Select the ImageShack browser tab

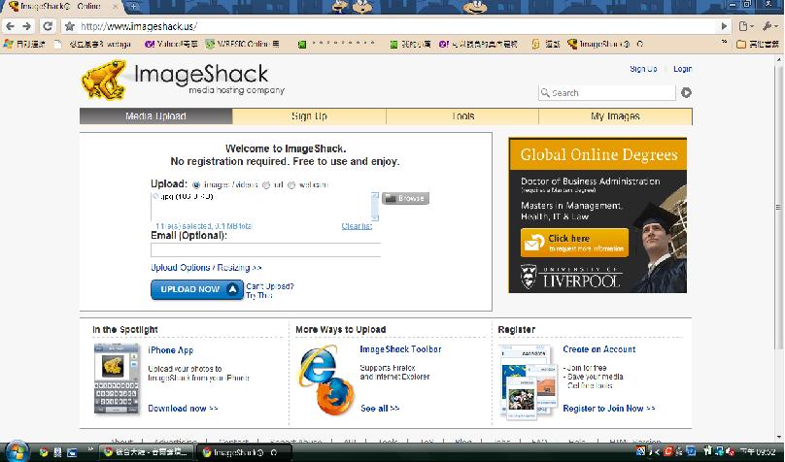(62, 7)
